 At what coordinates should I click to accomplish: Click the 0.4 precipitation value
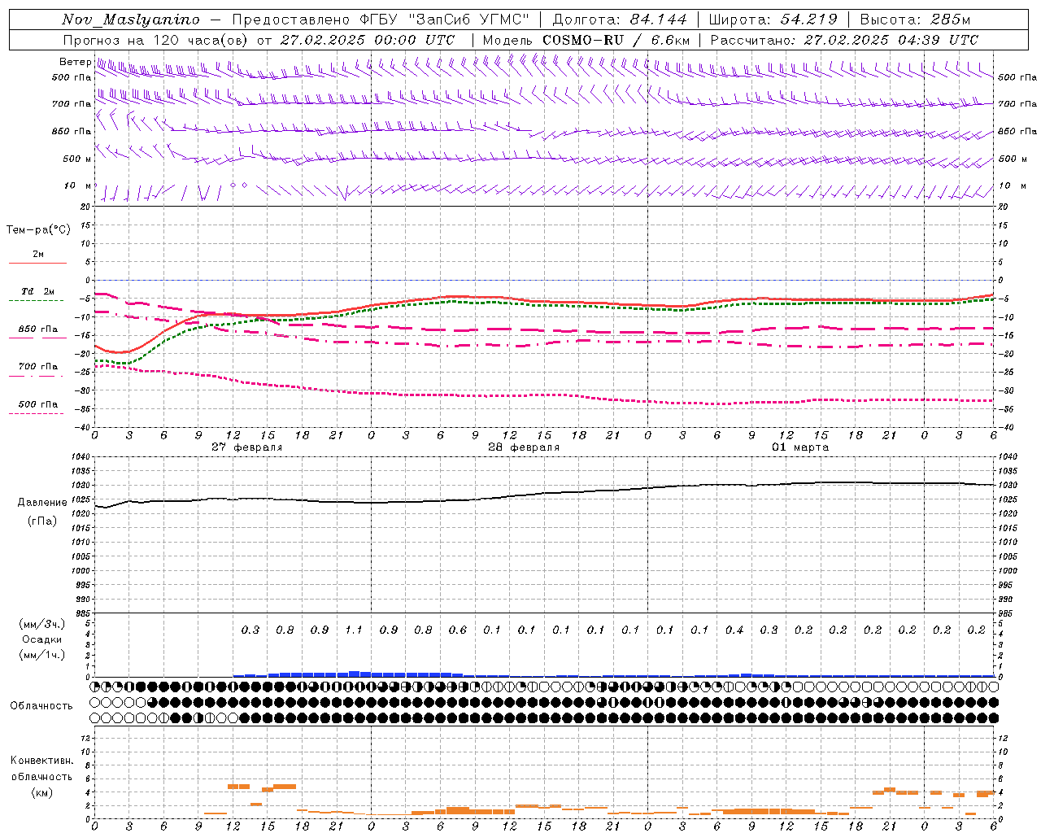coord(734,630)
